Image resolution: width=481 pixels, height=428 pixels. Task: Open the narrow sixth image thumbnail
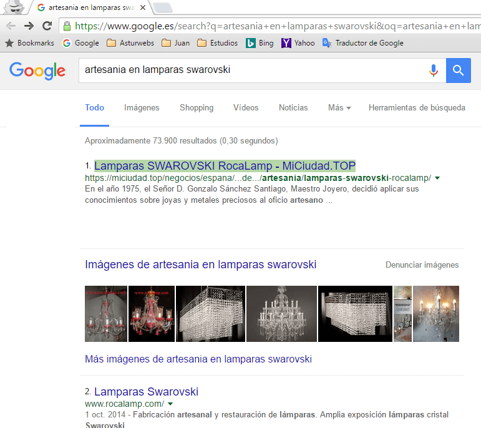(x=402, y=314)
